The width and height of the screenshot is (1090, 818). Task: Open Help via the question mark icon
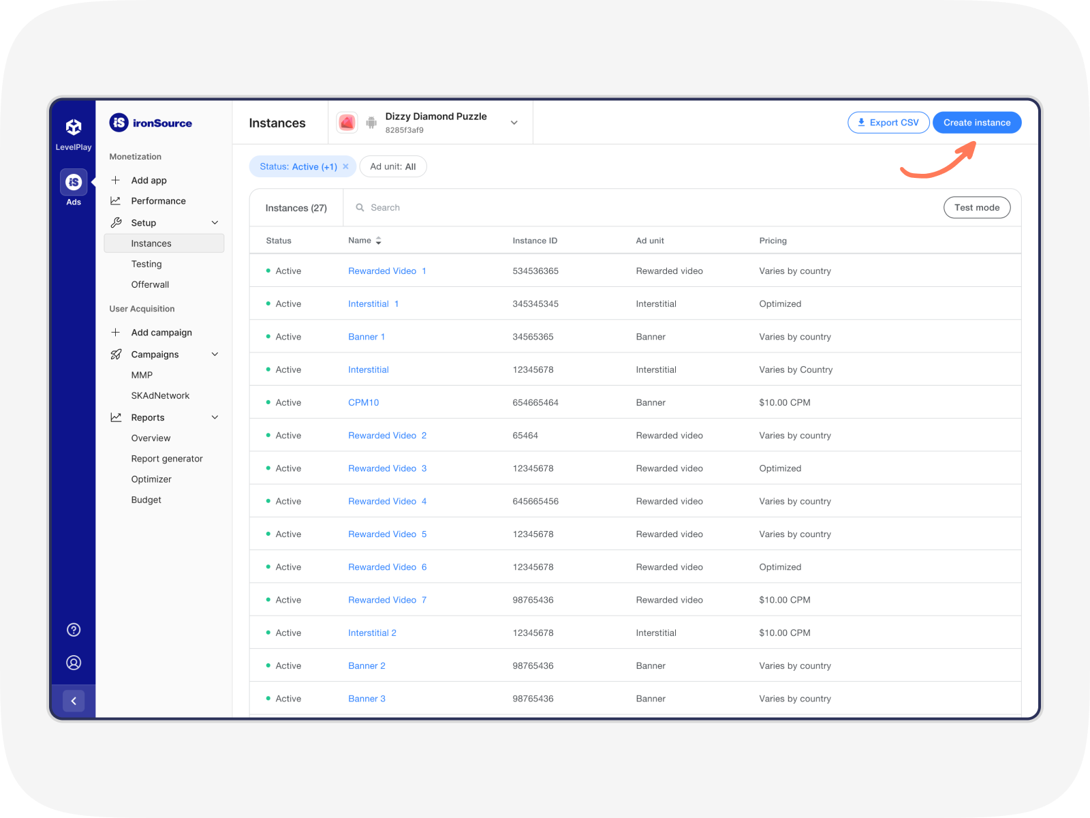click(x=73, y=629)
